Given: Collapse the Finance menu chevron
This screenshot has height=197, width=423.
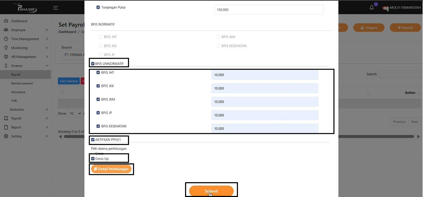Looking at the screenshot, I should tap(47, 66).
